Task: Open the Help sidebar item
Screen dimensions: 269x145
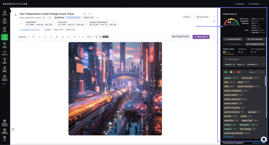Action: point(5,138)
